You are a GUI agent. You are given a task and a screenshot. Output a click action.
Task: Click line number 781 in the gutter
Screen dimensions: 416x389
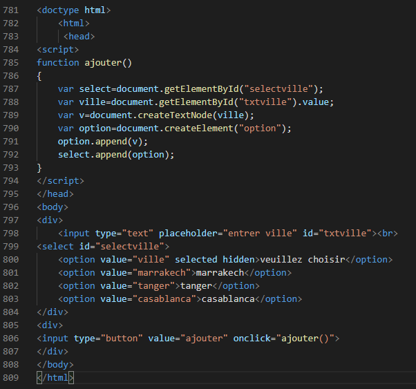pos(11,10)
